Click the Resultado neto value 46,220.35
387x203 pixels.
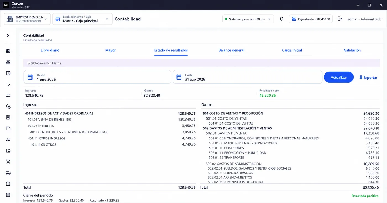[x=268, y=96]
